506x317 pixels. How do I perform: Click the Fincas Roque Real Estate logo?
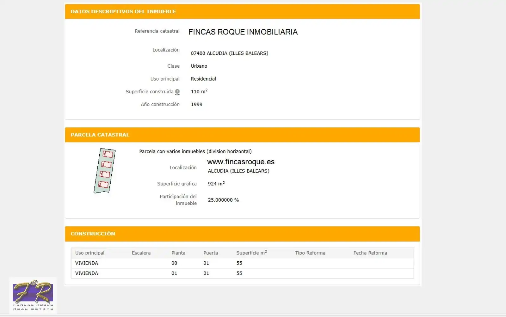33,295
